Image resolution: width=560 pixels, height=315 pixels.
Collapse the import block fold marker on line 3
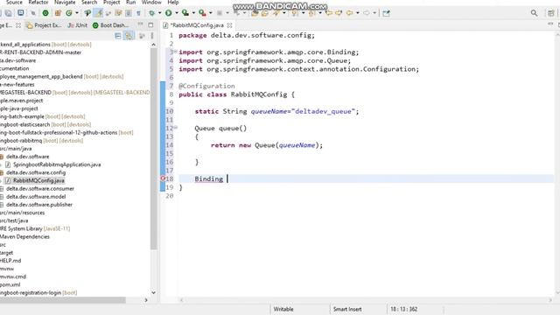click(x=176, y=52)
